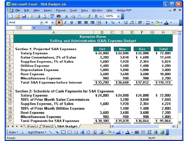Image resolution: width=188 pixels, height=141 pixels.
Task: Click Insert Picture icon on Drawing toolbar
Action: 101,132
